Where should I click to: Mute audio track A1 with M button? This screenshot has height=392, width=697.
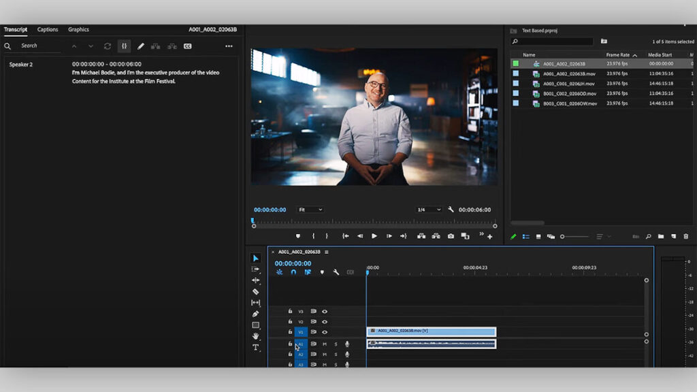(x=325, y=344)
